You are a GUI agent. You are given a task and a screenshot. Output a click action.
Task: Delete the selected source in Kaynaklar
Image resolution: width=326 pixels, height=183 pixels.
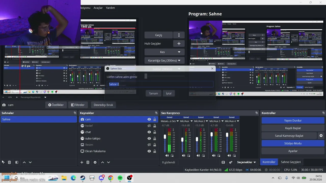[88, 162]
